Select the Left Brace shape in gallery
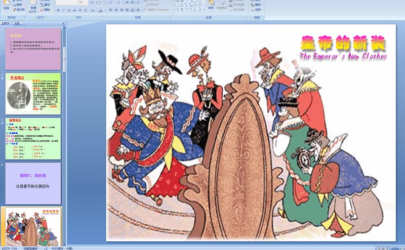The image size is (405, 250). pyautogui.click(x=195, y=9)
